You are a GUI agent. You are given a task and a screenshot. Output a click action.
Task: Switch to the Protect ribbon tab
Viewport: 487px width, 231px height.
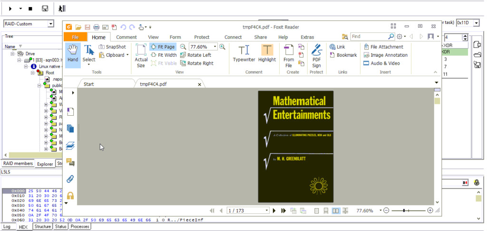tap(202, 37)
